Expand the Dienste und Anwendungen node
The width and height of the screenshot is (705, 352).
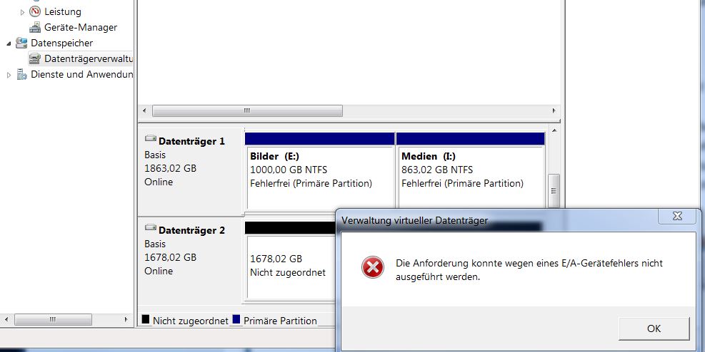point(9,75)
